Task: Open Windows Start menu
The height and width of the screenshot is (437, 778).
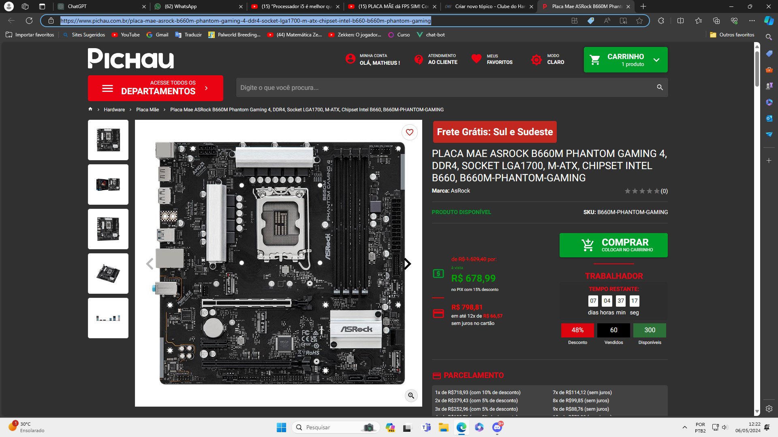Action: pyautogui.click(x=281, y=427)
